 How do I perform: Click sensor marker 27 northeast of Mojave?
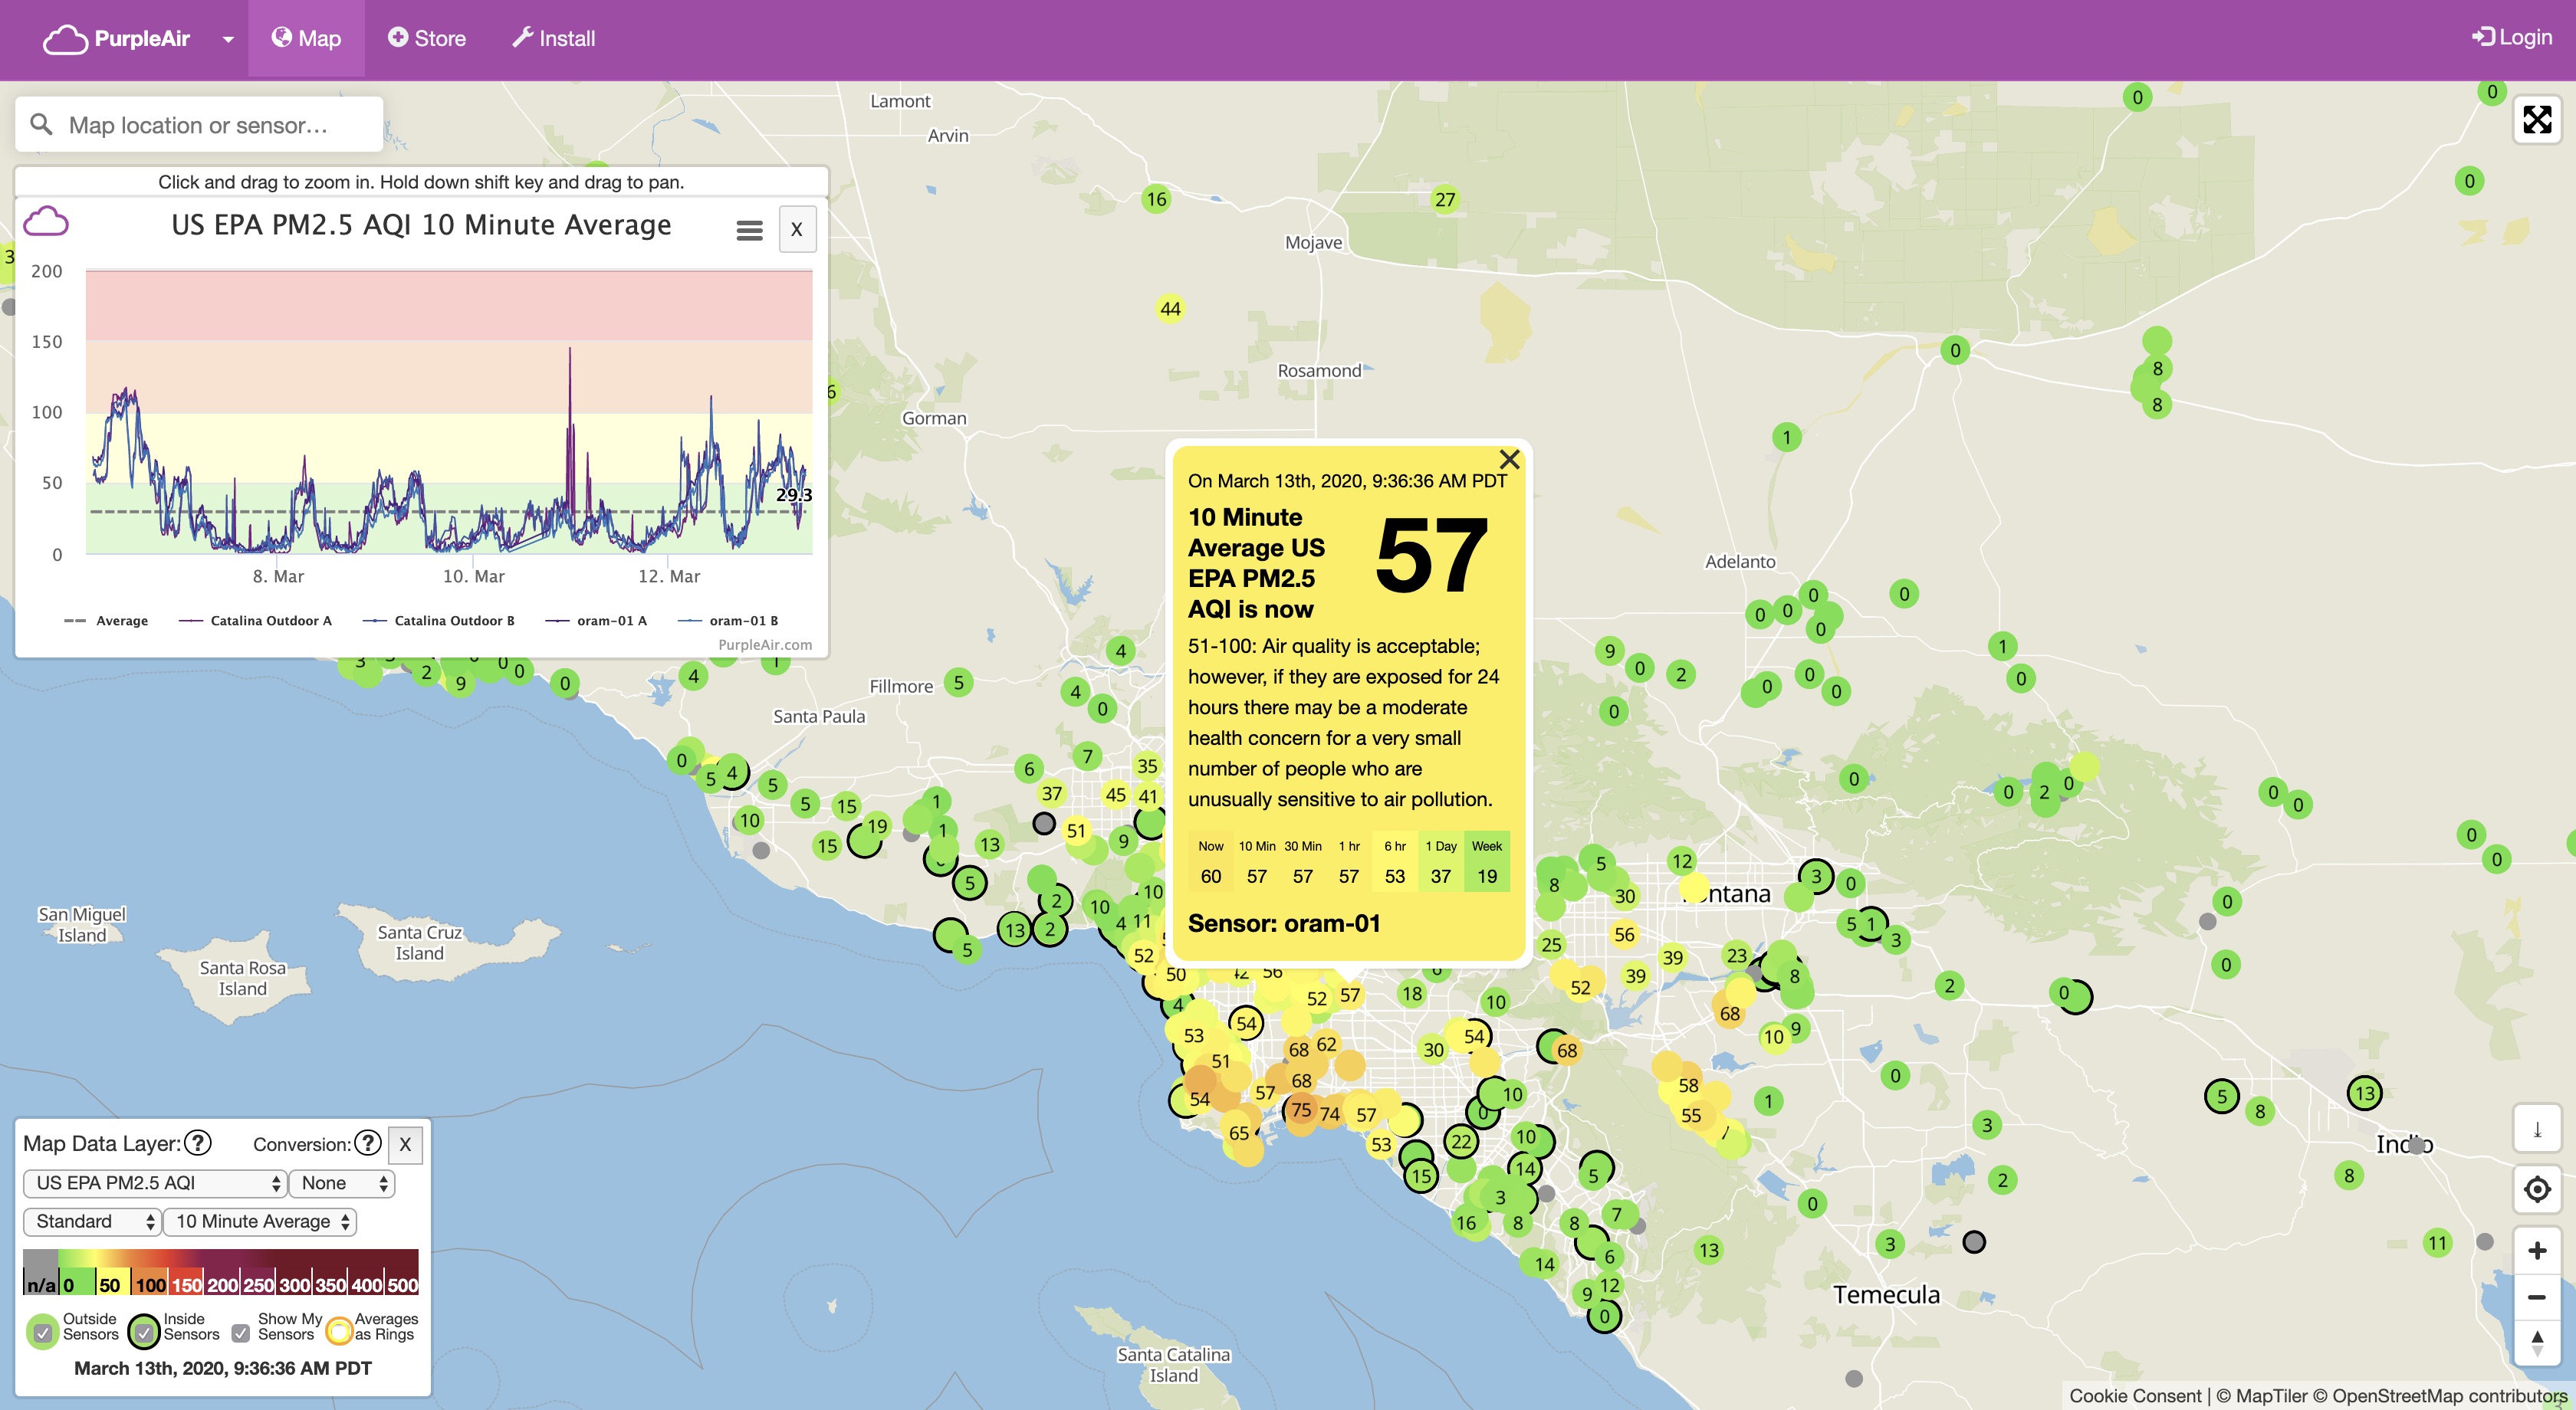click(1445, 199)
